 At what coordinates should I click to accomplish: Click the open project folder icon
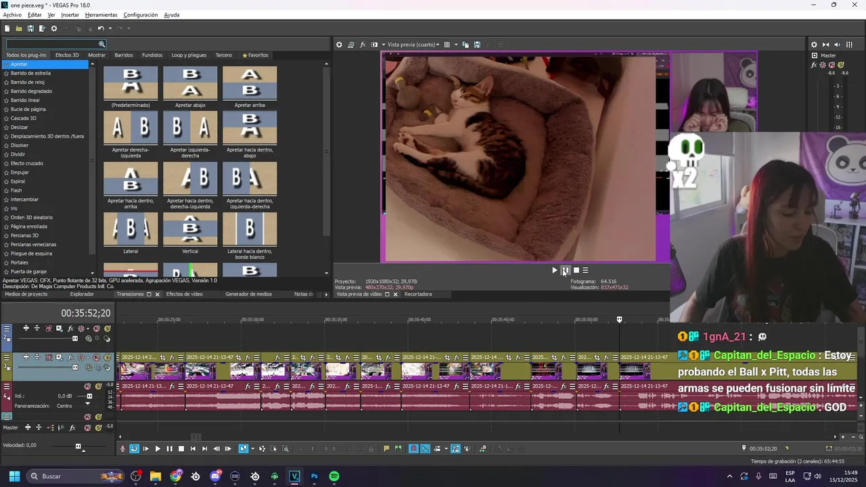pos(18,28)
